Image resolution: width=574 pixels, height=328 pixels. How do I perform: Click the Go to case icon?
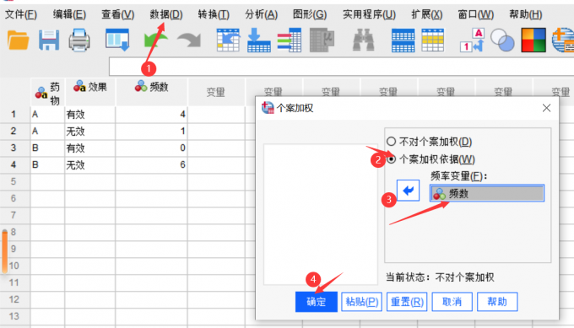coord(228,40)
